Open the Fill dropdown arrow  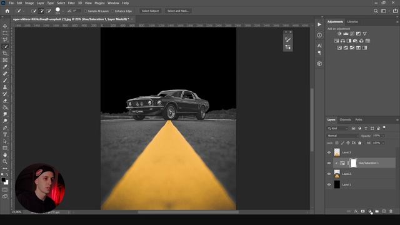(x=383, y=143)
